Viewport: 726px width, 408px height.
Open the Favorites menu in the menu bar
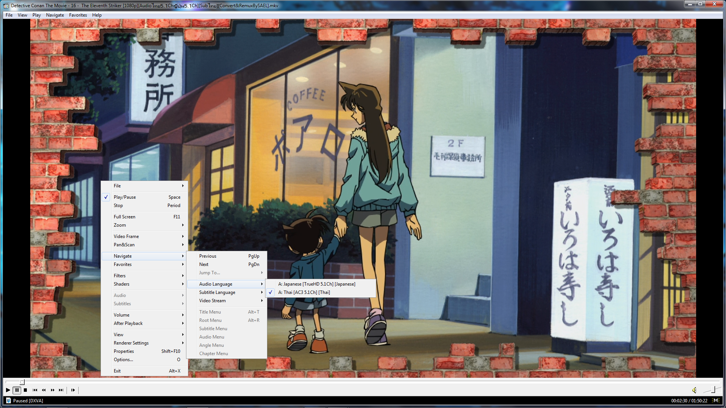(x=78, y=15)
